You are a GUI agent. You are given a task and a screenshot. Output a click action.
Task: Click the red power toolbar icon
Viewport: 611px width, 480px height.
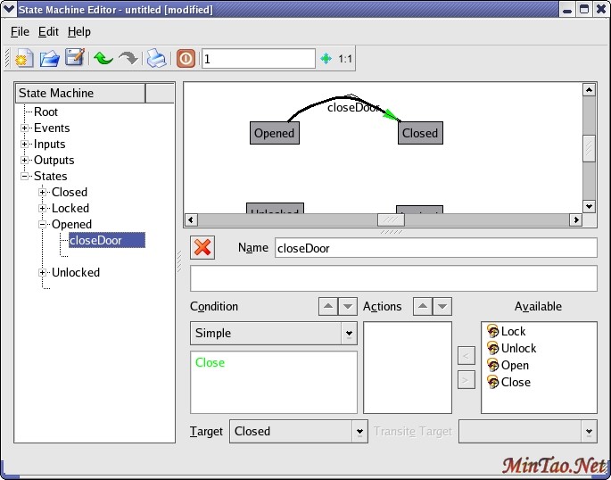[x=186, y=59]
